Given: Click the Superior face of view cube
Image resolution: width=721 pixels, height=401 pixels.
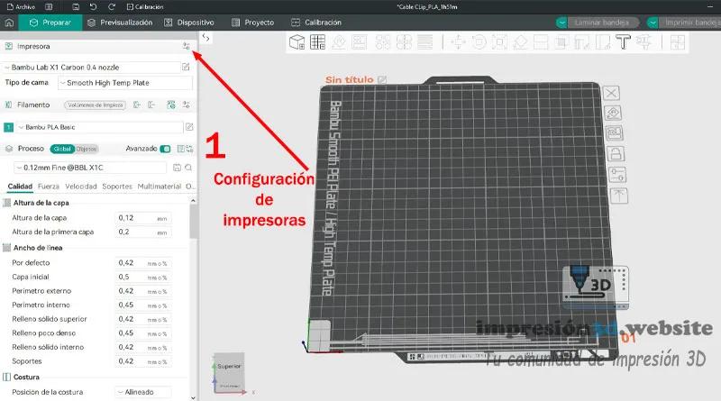Looking at the screenshot, I should click(x=229, y=366).
